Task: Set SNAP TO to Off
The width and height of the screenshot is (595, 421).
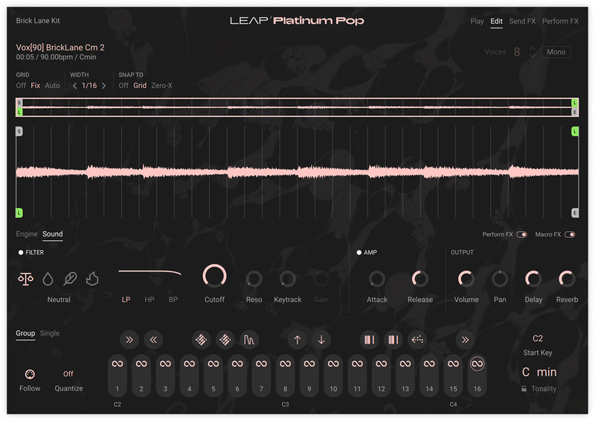Action: point(123,86)
